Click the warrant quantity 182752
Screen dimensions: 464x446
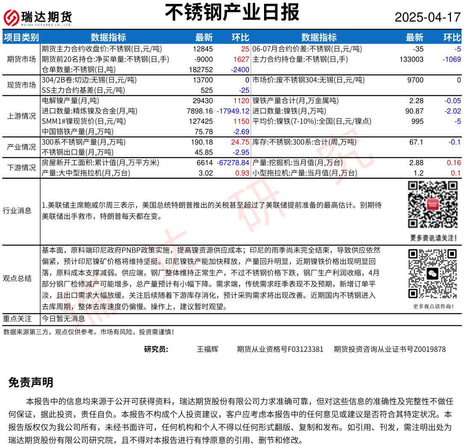click(201, 70)
